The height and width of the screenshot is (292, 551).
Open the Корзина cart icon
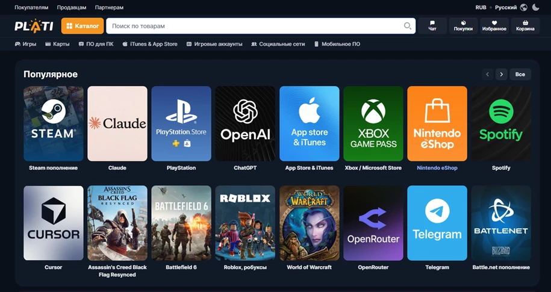coord(525,26)
